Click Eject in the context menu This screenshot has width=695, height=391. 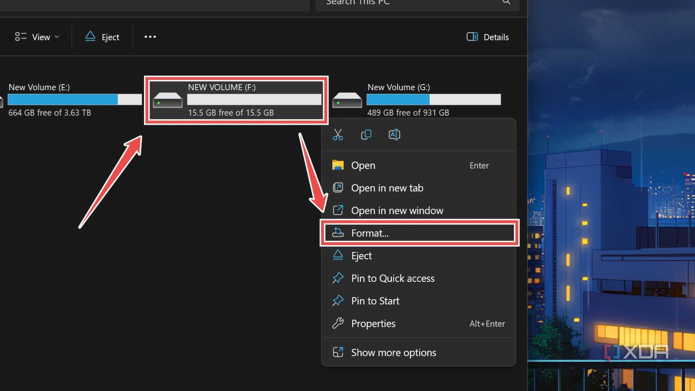tap(361, 256)
